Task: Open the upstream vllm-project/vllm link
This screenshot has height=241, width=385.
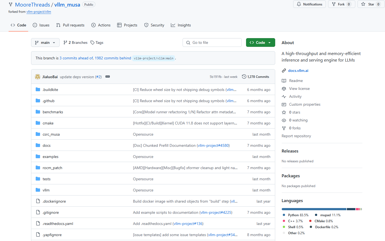Action: [39, 12]
